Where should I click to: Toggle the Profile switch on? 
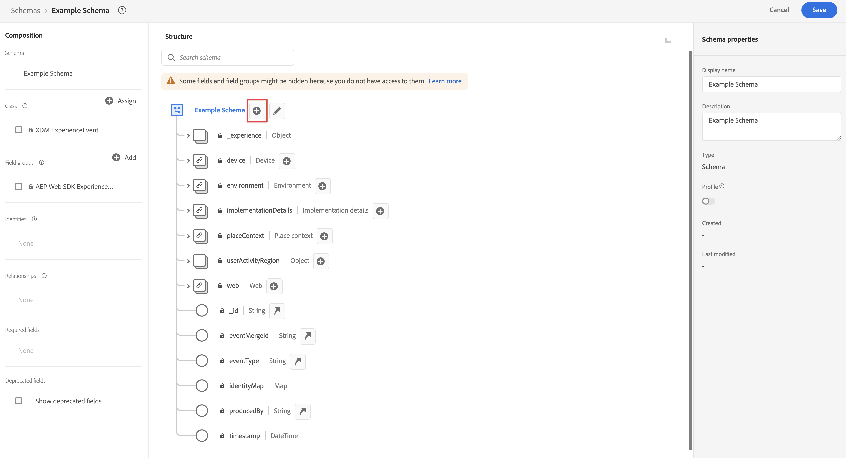pos(708,201)
